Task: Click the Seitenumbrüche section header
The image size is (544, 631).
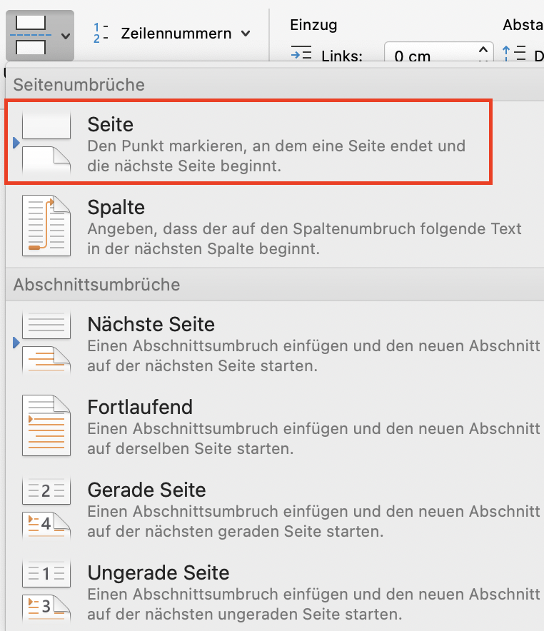Action: point(79,84)
